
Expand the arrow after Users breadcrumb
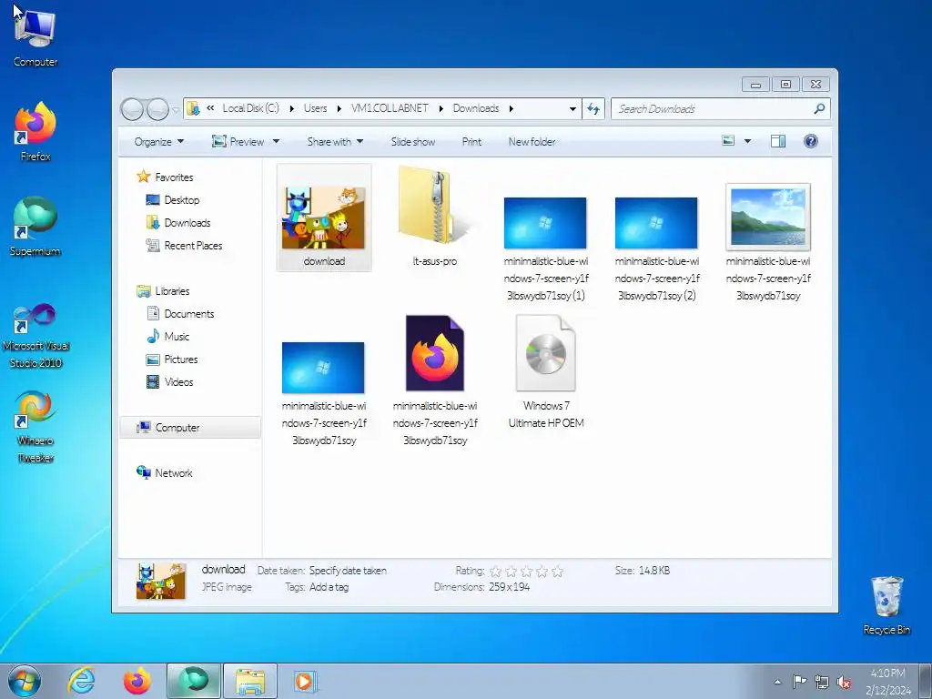coord(339,109)
